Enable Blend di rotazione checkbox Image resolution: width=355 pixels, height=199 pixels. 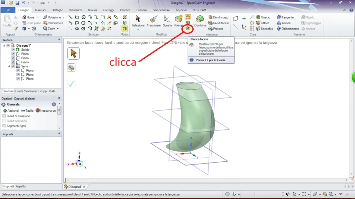pyautogui.click(x=4, y=116)
